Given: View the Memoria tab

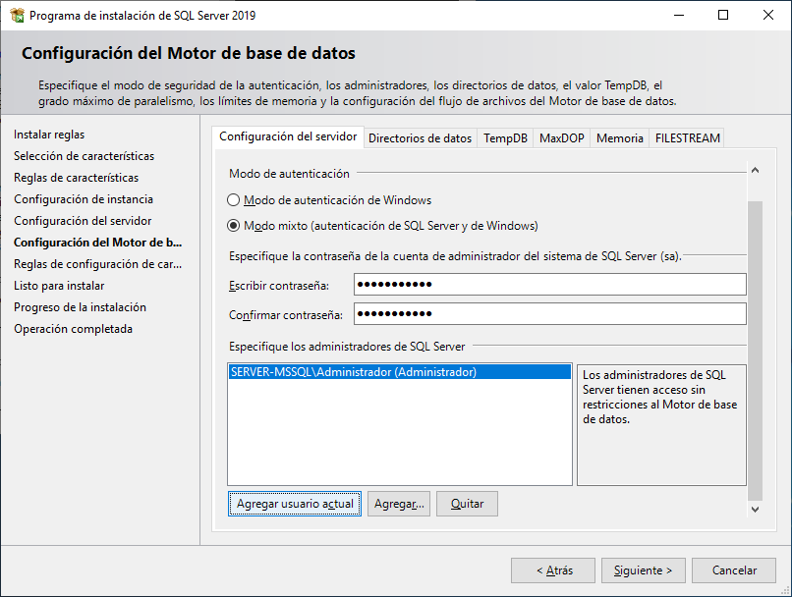Looking at the screenshot, I should tap(619, 138).
